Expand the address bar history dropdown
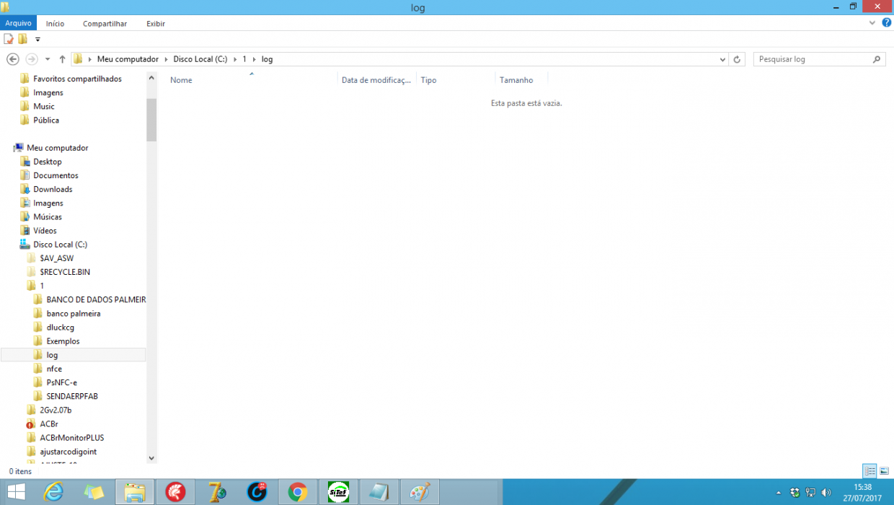Image resolution: width=894 pixels, height=505 pixels. pyautogui.click(x=722, y=59)
